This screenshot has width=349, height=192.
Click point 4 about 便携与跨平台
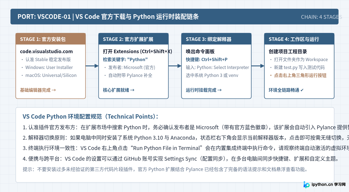click(x=180, y=158)
